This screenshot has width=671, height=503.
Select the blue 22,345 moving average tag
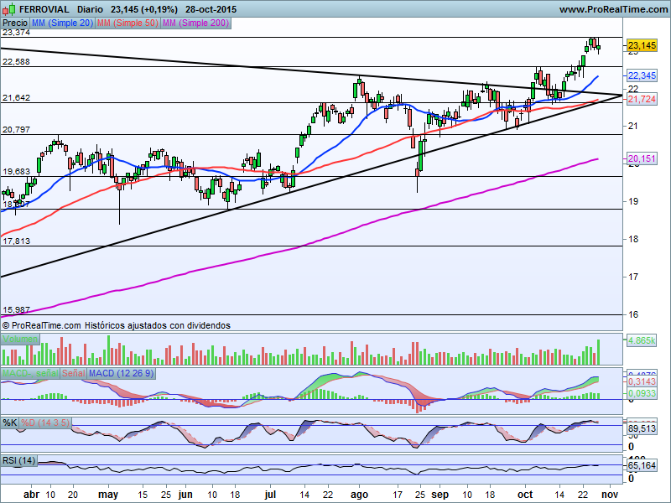point(642,75)
